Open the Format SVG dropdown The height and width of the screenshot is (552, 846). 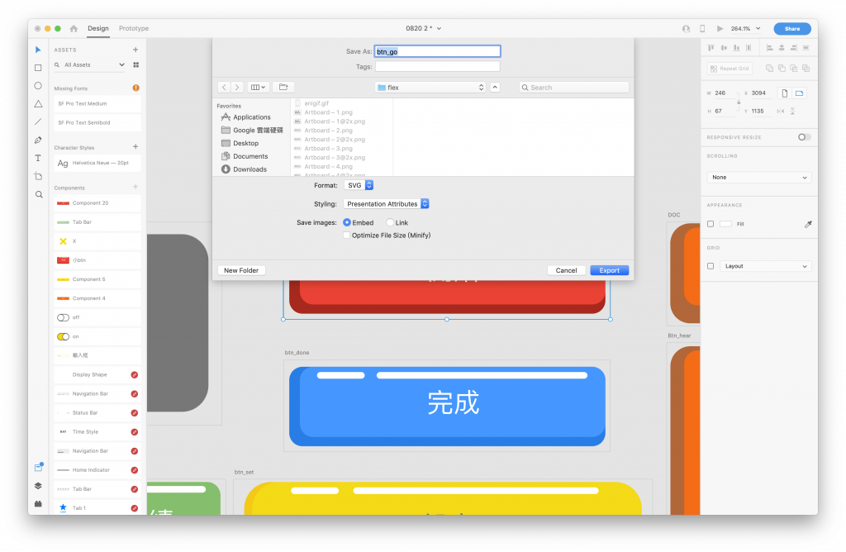(359, 185)
